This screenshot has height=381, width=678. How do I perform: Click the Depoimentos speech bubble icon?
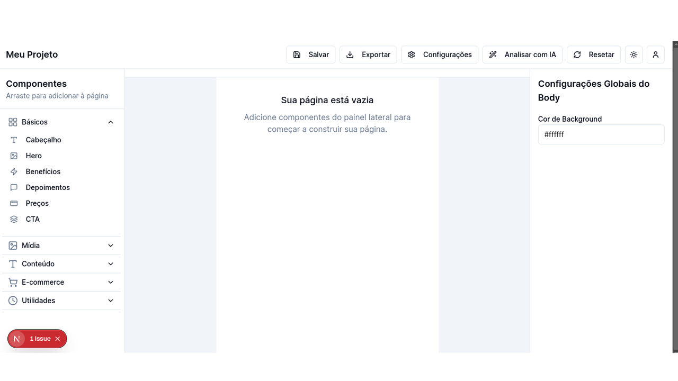13,187
